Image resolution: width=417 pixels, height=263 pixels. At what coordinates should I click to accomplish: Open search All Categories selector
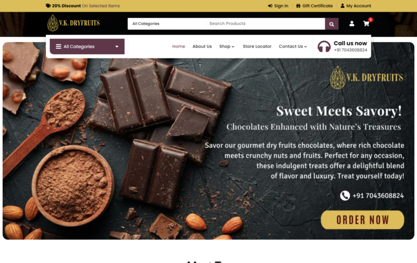click(x=167, y=24)
